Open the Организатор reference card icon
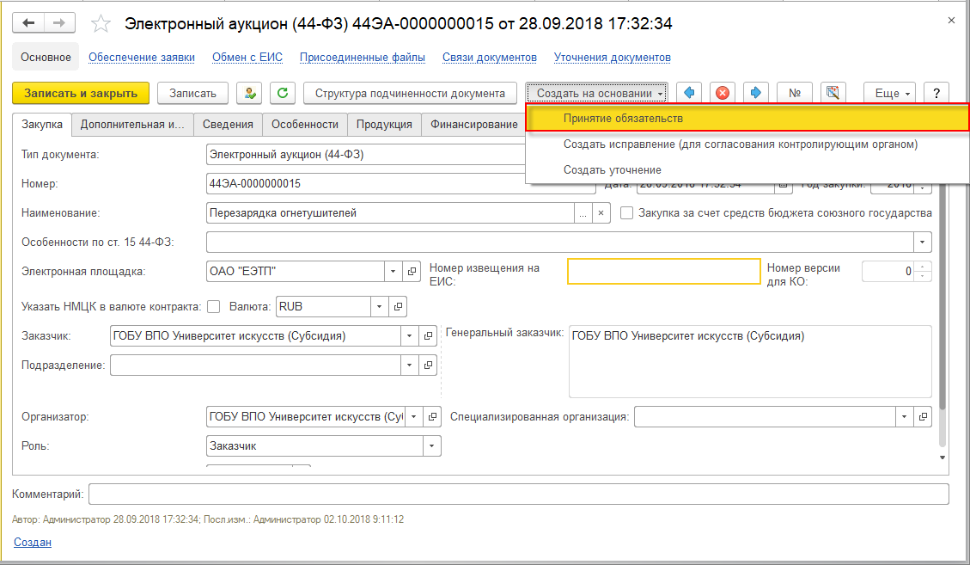The height and width of the screenshot is (565, 970). [x=432, y=417]
